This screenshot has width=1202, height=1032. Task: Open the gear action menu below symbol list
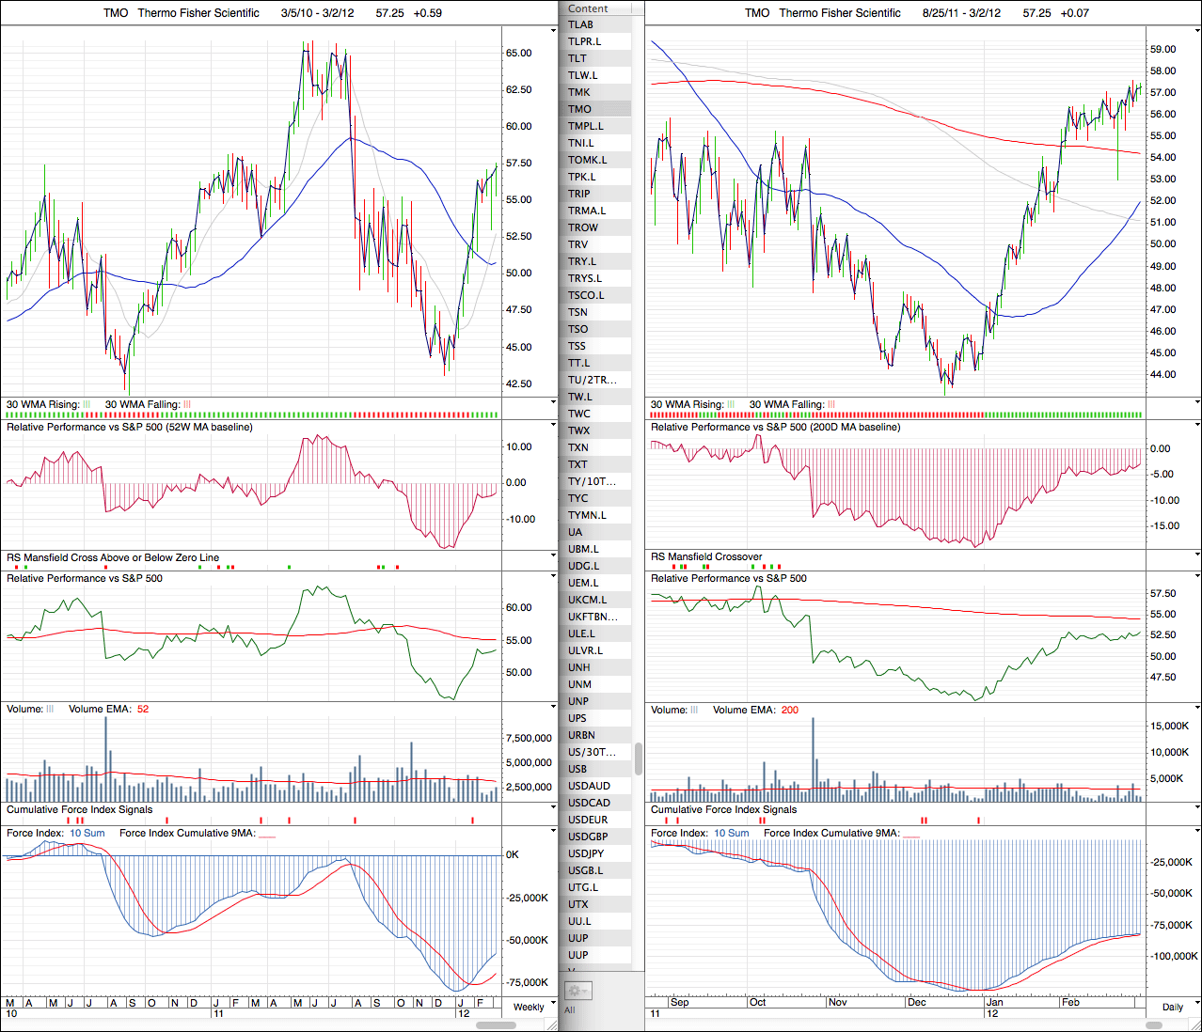577,991
